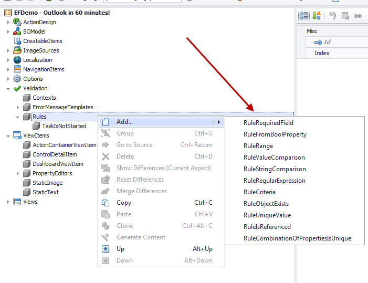Click the ViewItems node icon
The image size is (368, 283).
tap(17, 135)
